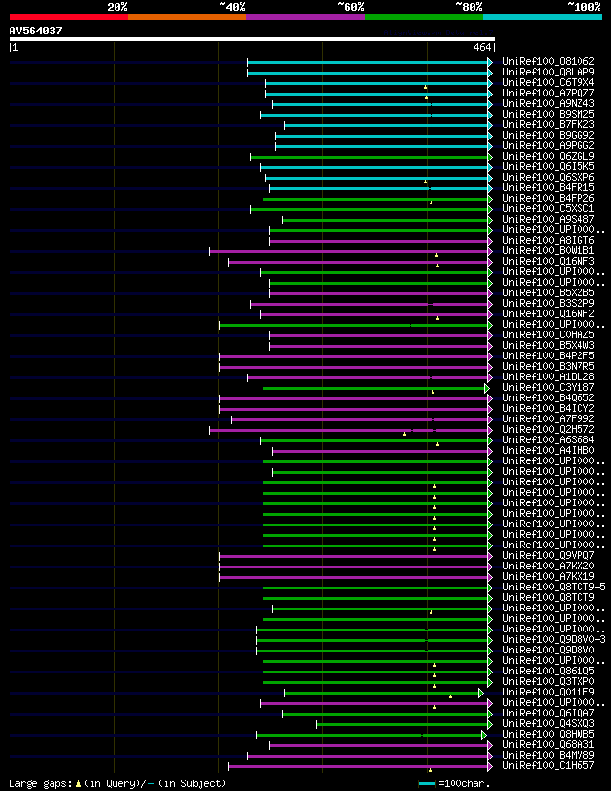Select the UniRef100_Q16NF2 label

[548, 313]
